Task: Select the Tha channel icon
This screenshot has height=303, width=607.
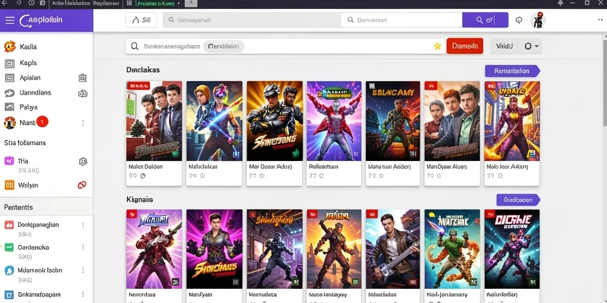Action: [9, 161]
